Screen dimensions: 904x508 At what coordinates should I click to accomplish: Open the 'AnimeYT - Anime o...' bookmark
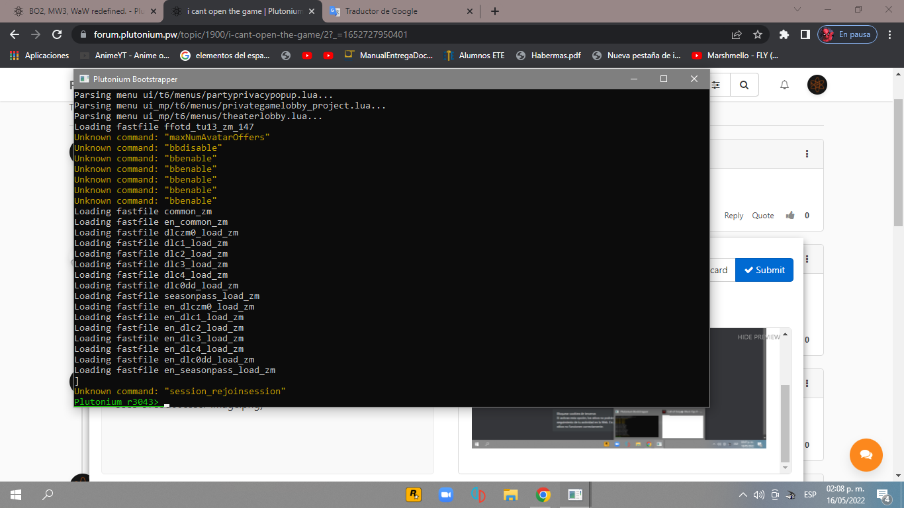(125, 56)
